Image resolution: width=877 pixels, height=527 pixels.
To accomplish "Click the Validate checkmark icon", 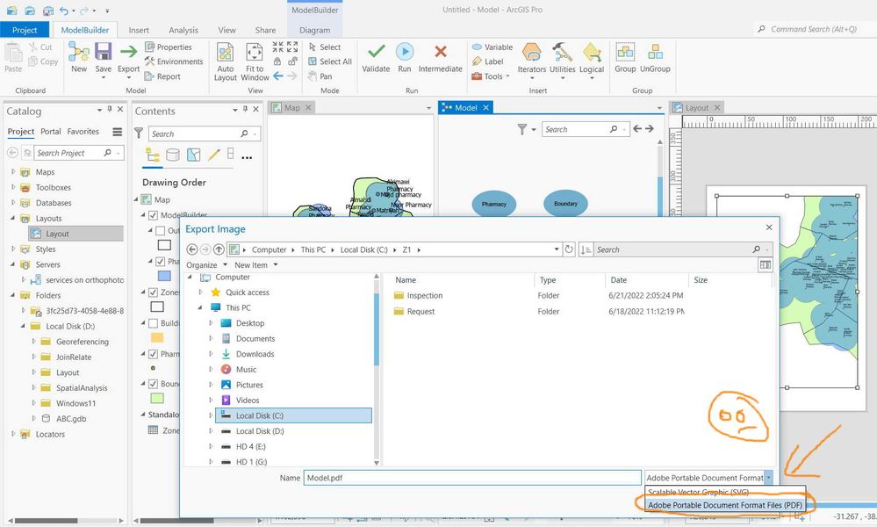I will (x=376, y=53).
